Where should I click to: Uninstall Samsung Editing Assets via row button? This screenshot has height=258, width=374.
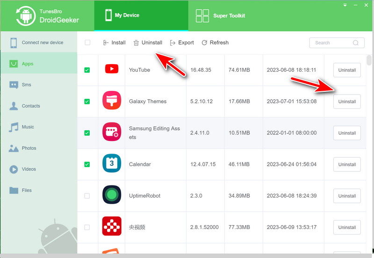[347, 133]
